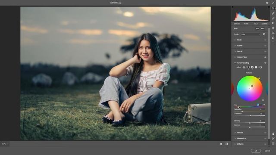Select the Global adjust circle
The height and width of the screenshot is (155, 276).
tap(260, 67)
